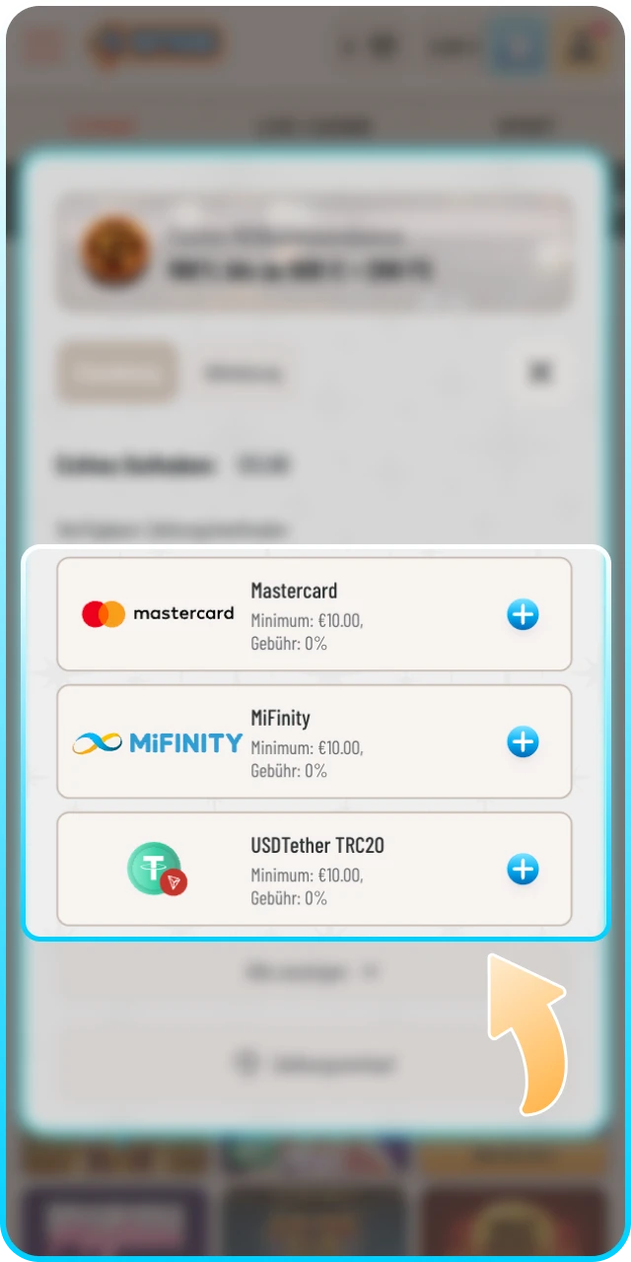Open the bonus banner with the round image

[315, 252]
